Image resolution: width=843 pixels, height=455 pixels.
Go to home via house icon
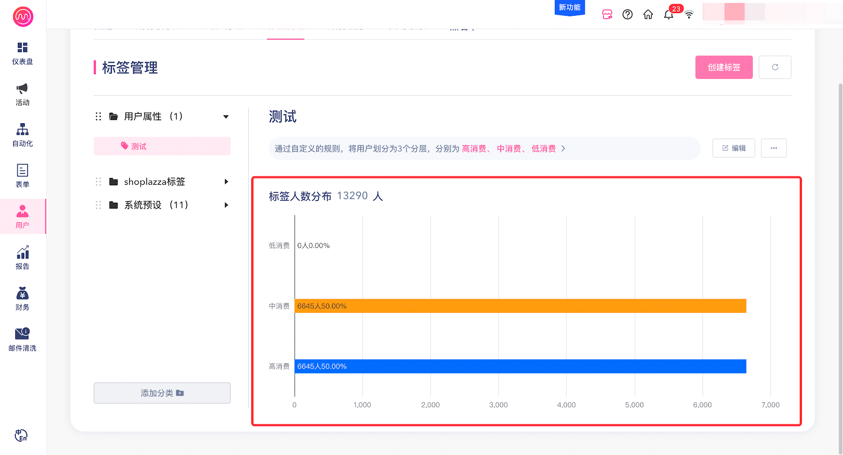tap(648, 14)
